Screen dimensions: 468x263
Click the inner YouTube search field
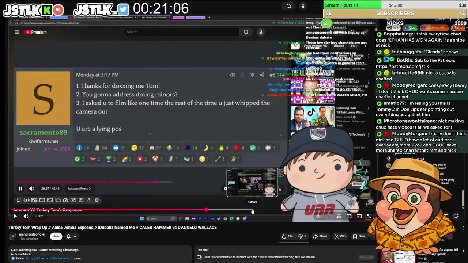pos(181,32)
